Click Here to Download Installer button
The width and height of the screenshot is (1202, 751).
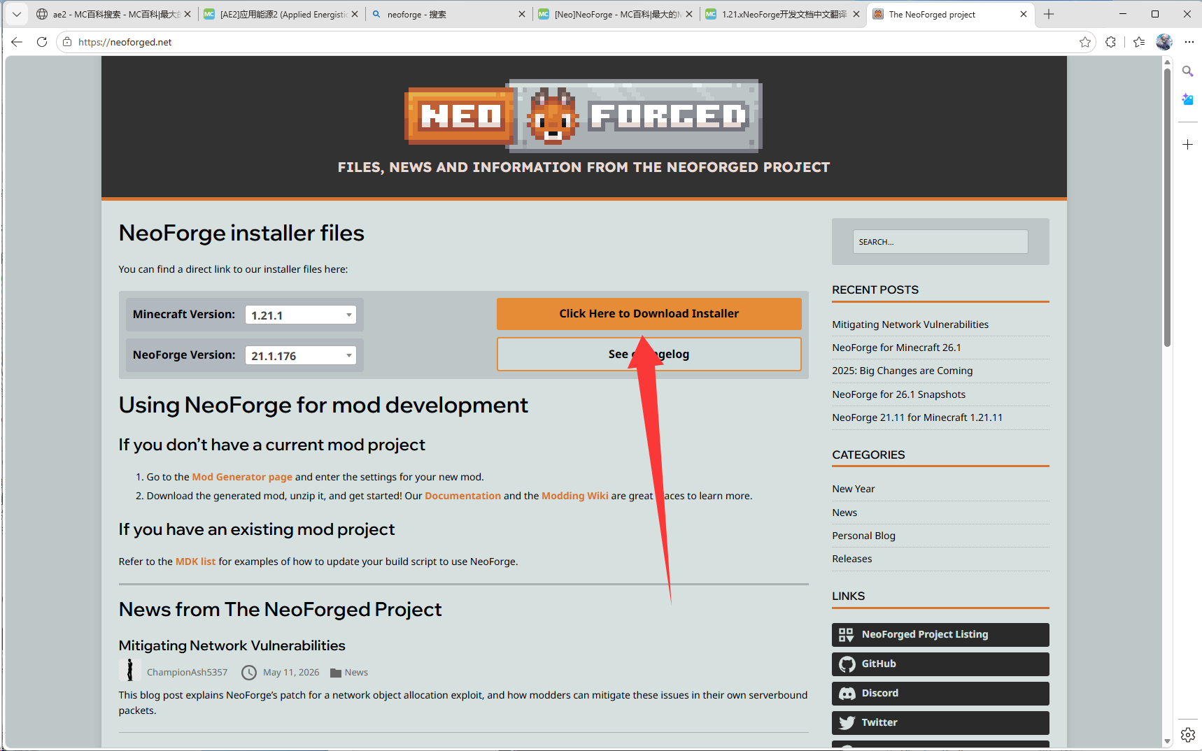click(x=649, y=314)
